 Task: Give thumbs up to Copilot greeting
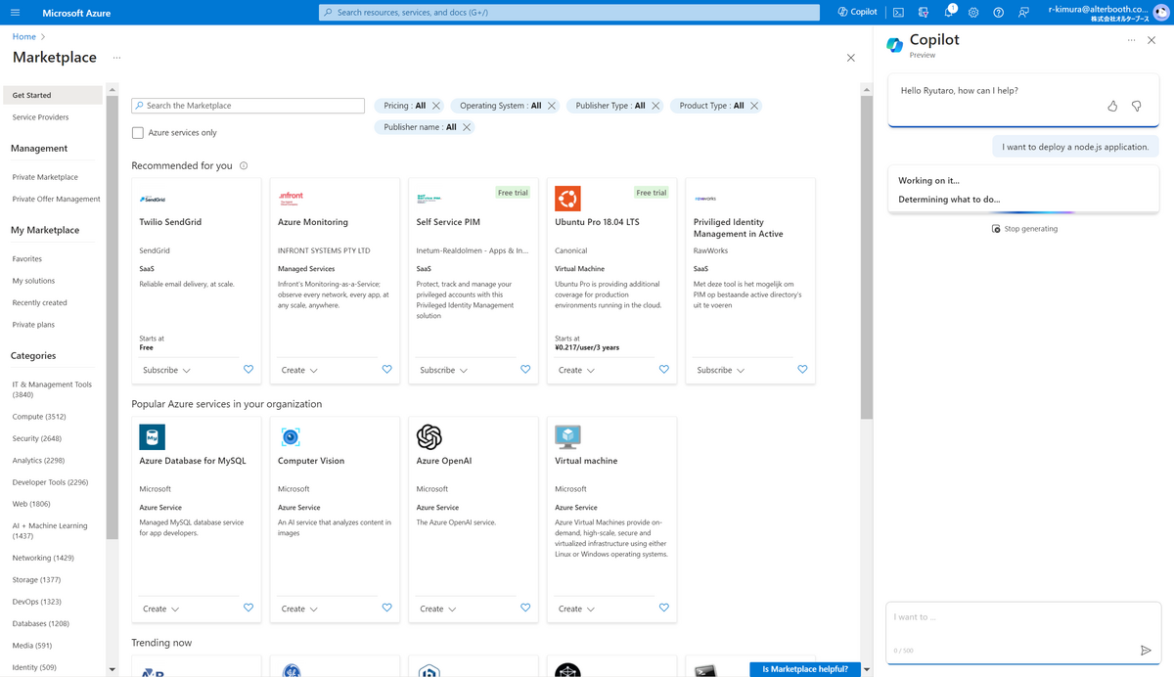1112,106
